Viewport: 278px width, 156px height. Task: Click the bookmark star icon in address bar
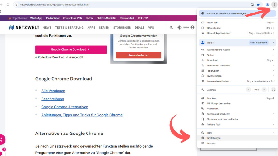pyautogui.click(x=258, y=5)
